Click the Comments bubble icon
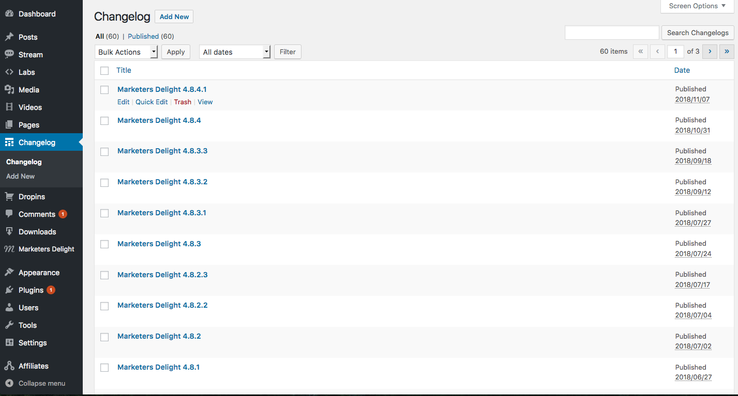Image resolution: width=738 pixels, height=396 pixels. click(9, 214)
